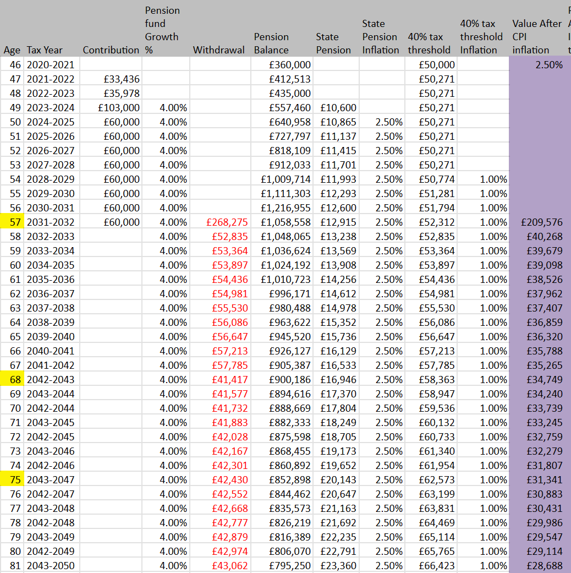Click the £1,216,955 pension balance cell
This screenshot has height=573, width=571.
pos(286,208)
